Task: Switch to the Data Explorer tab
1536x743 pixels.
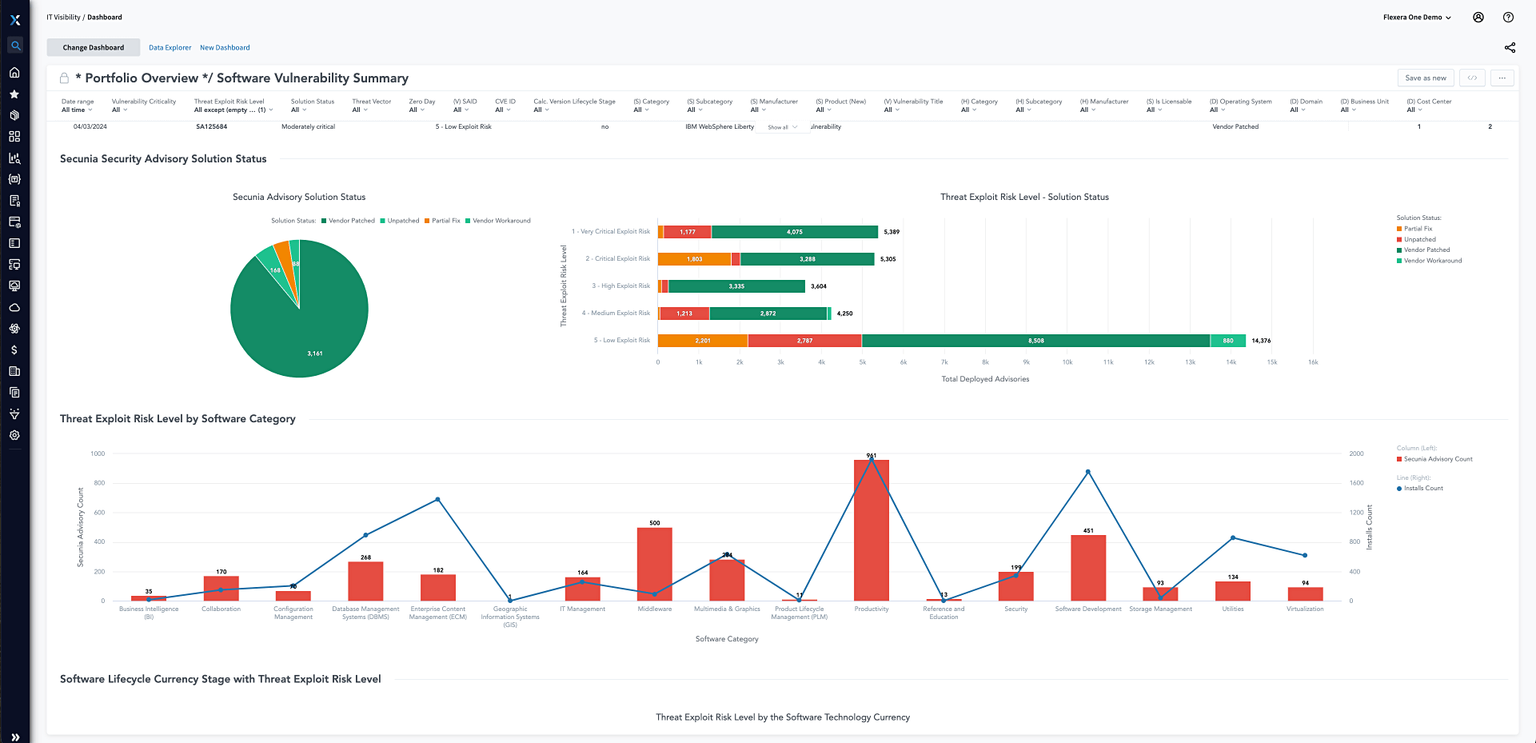Action: [170, 48]
